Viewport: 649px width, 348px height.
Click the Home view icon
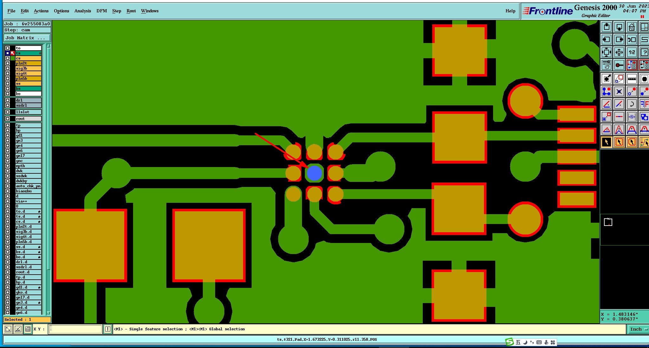pyautogui.click(x=632, y=27)
